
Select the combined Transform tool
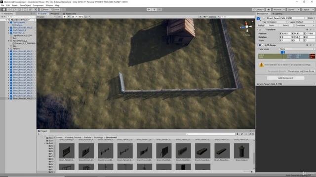(30, 9)
